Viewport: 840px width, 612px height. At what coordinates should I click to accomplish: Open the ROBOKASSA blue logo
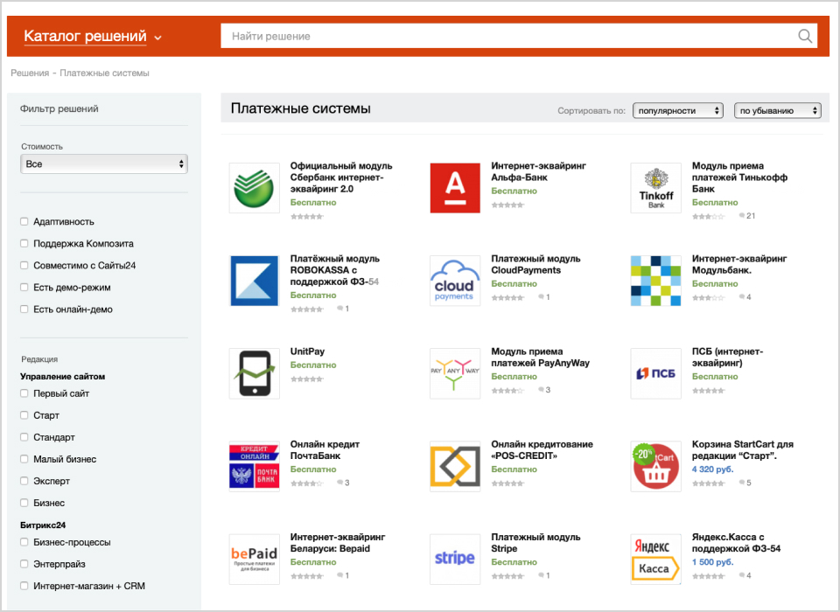(x=255, y=281)
